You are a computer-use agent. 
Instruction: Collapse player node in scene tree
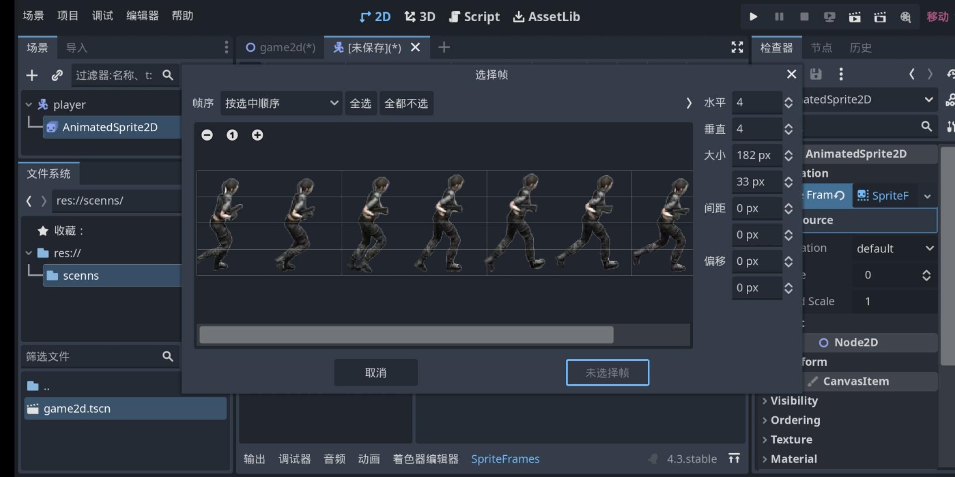pos(29,105)
